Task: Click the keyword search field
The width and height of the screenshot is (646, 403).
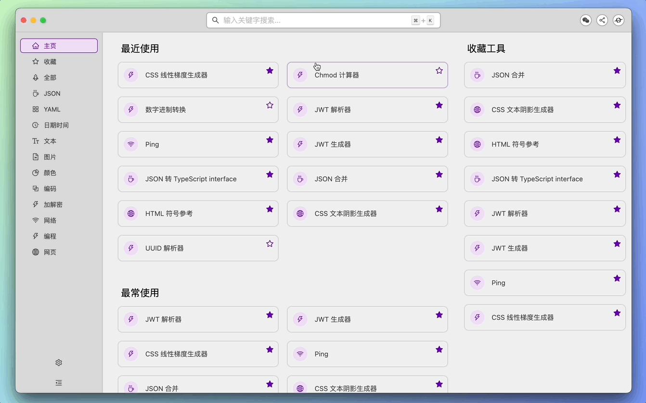Action: [323, 20]
